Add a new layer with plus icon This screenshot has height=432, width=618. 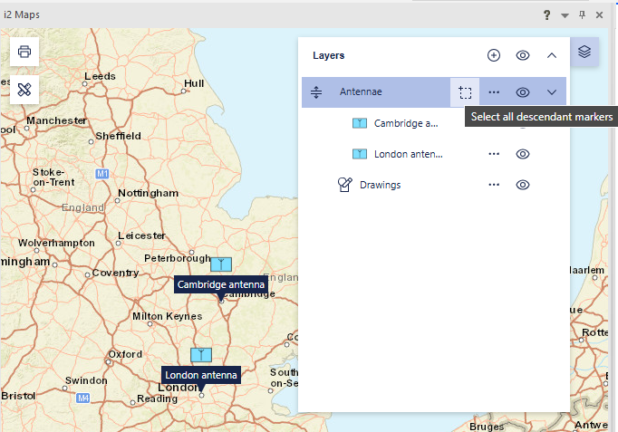[x=494, y=55]
